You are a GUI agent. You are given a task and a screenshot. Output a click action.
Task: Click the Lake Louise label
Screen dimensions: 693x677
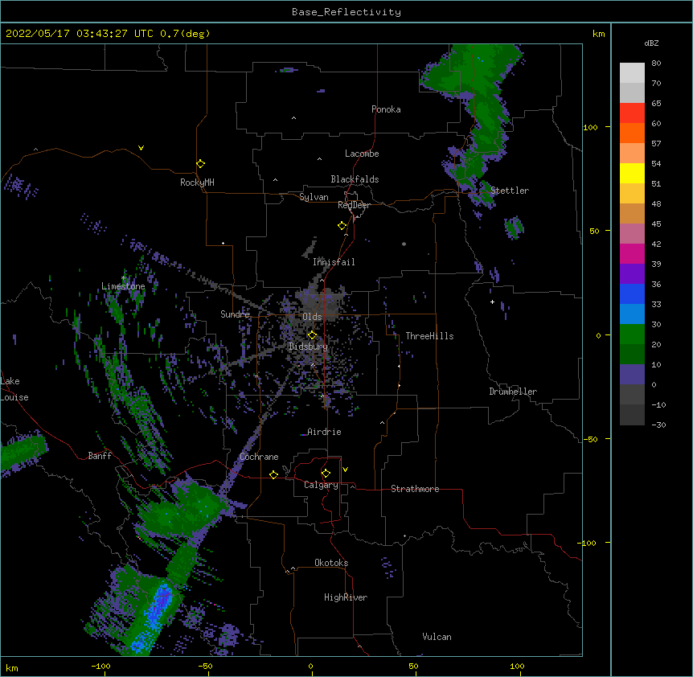(14, 389)
